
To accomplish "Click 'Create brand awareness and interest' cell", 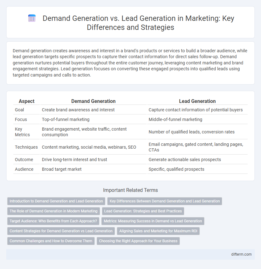I will coord(78,110).
